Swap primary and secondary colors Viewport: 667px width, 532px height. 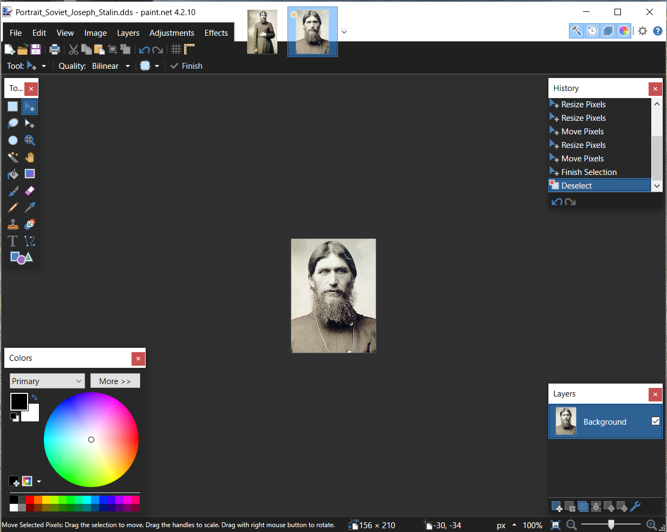(x=35, y=398)
